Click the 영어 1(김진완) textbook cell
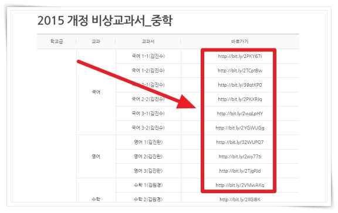The image size is (338, 213). 148,142
